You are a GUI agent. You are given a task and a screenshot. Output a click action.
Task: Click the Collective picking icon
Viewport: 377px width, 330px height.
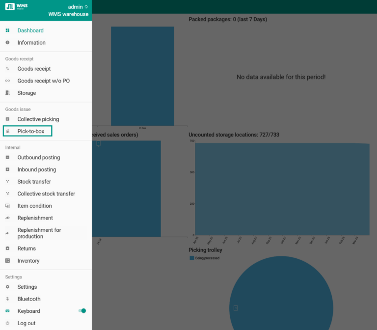click(x=7, y=119)
